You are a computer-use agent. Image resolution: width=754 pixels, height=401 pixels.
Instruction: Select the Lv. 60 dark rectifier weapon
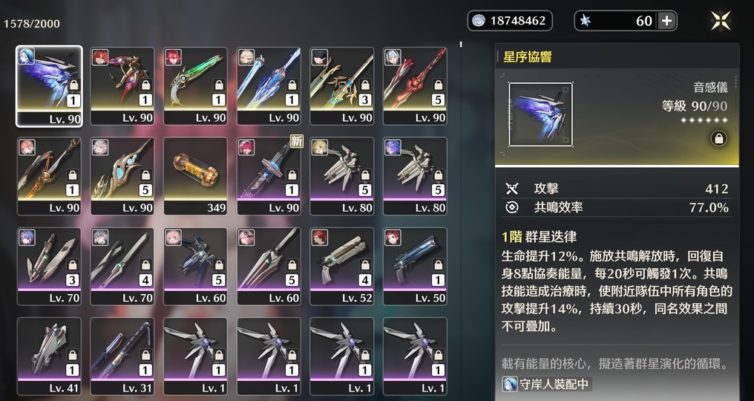pyautogui.click(x=195, y=267)
